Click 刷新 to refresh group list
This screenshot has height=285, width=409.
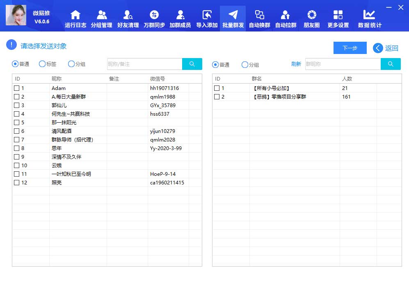point(296,64)
